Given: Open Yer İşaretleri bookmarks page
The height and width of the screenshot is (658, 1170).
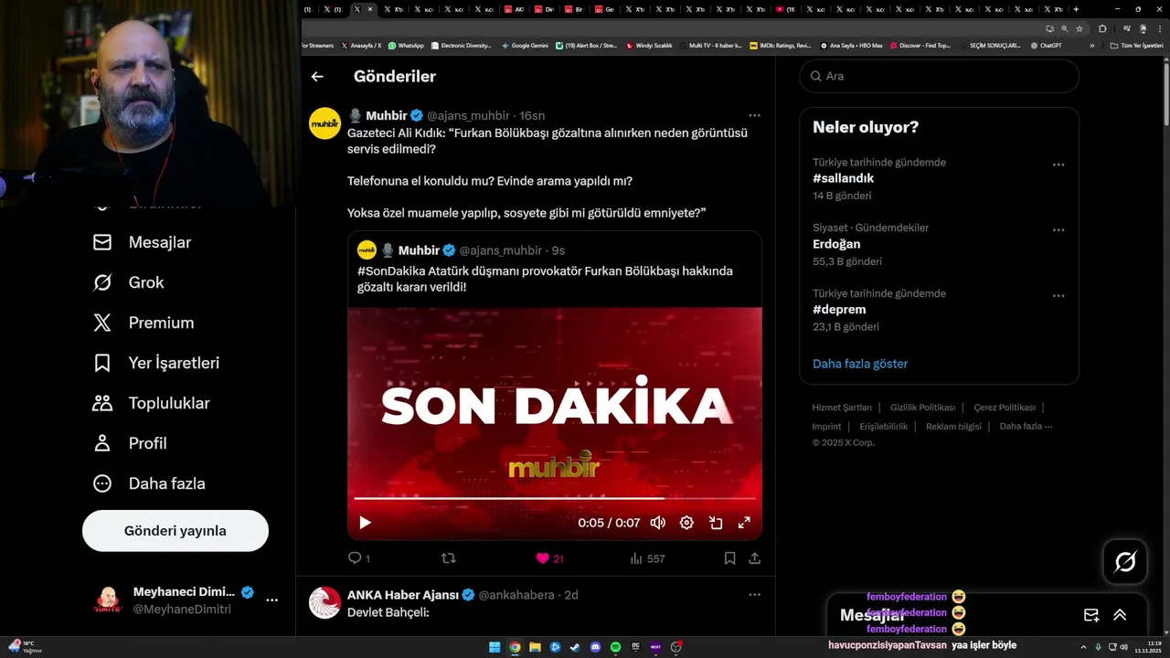Looking at the screenshot, I should coord(156,363).
